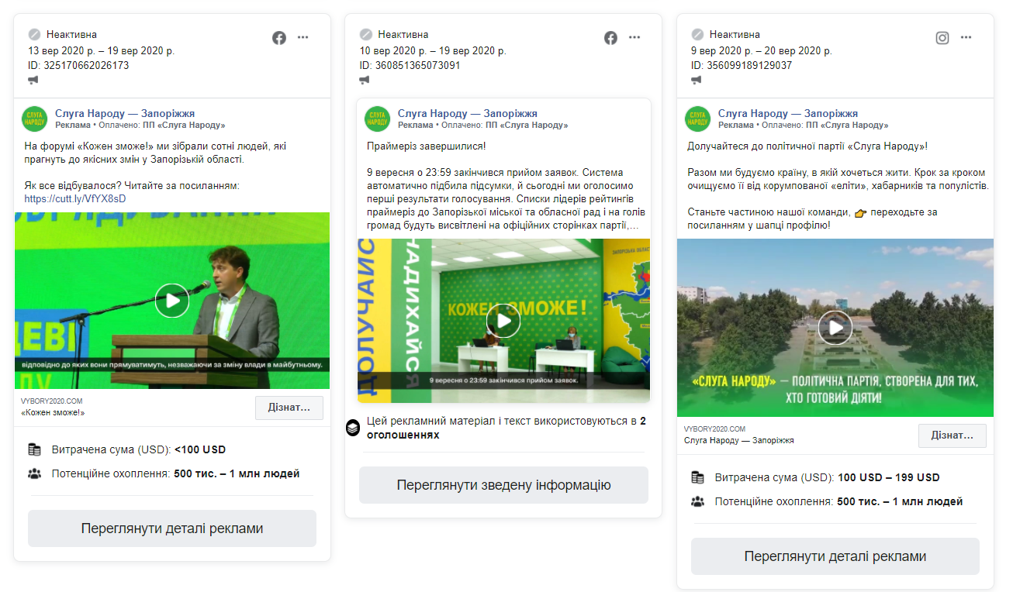
Task: Click megaphone icon under ID 360851365073091
Action: click(365, 80)
